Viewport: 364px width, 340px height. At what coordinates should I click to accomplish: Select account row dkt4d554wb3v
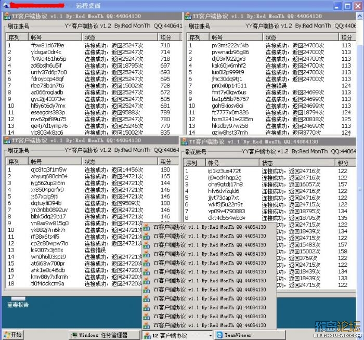coord(270,218)
